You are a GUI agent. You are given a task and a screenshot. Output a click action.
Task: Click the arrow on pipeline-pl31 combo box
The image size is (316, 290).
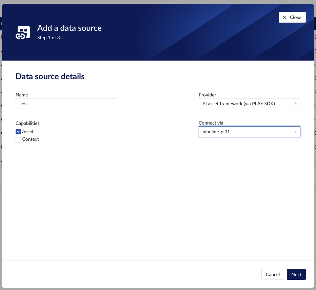coord(295,132)
